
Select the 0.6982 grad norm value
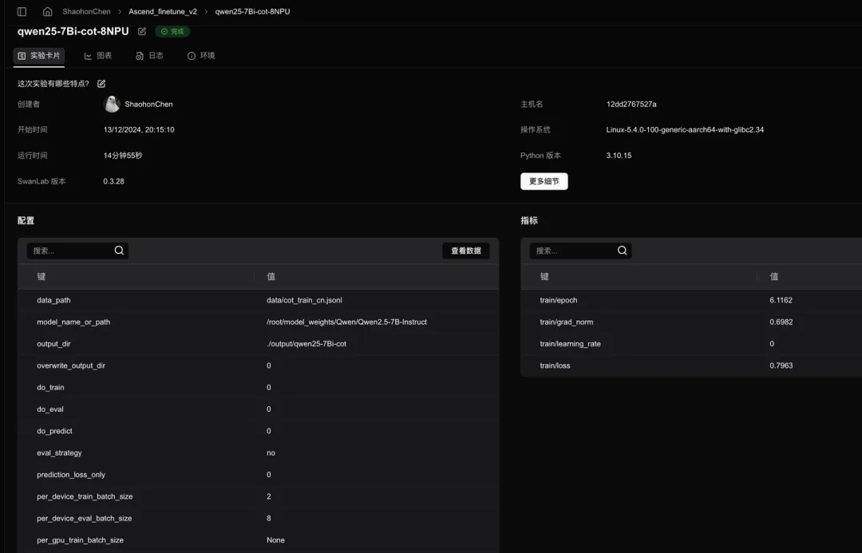point(781,322)
